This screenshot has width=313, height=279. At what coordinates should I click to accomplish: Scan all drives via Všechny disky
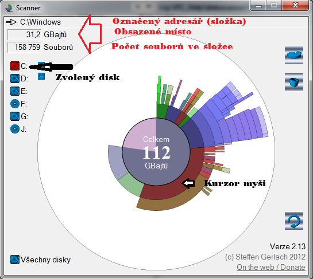point(41,260)
